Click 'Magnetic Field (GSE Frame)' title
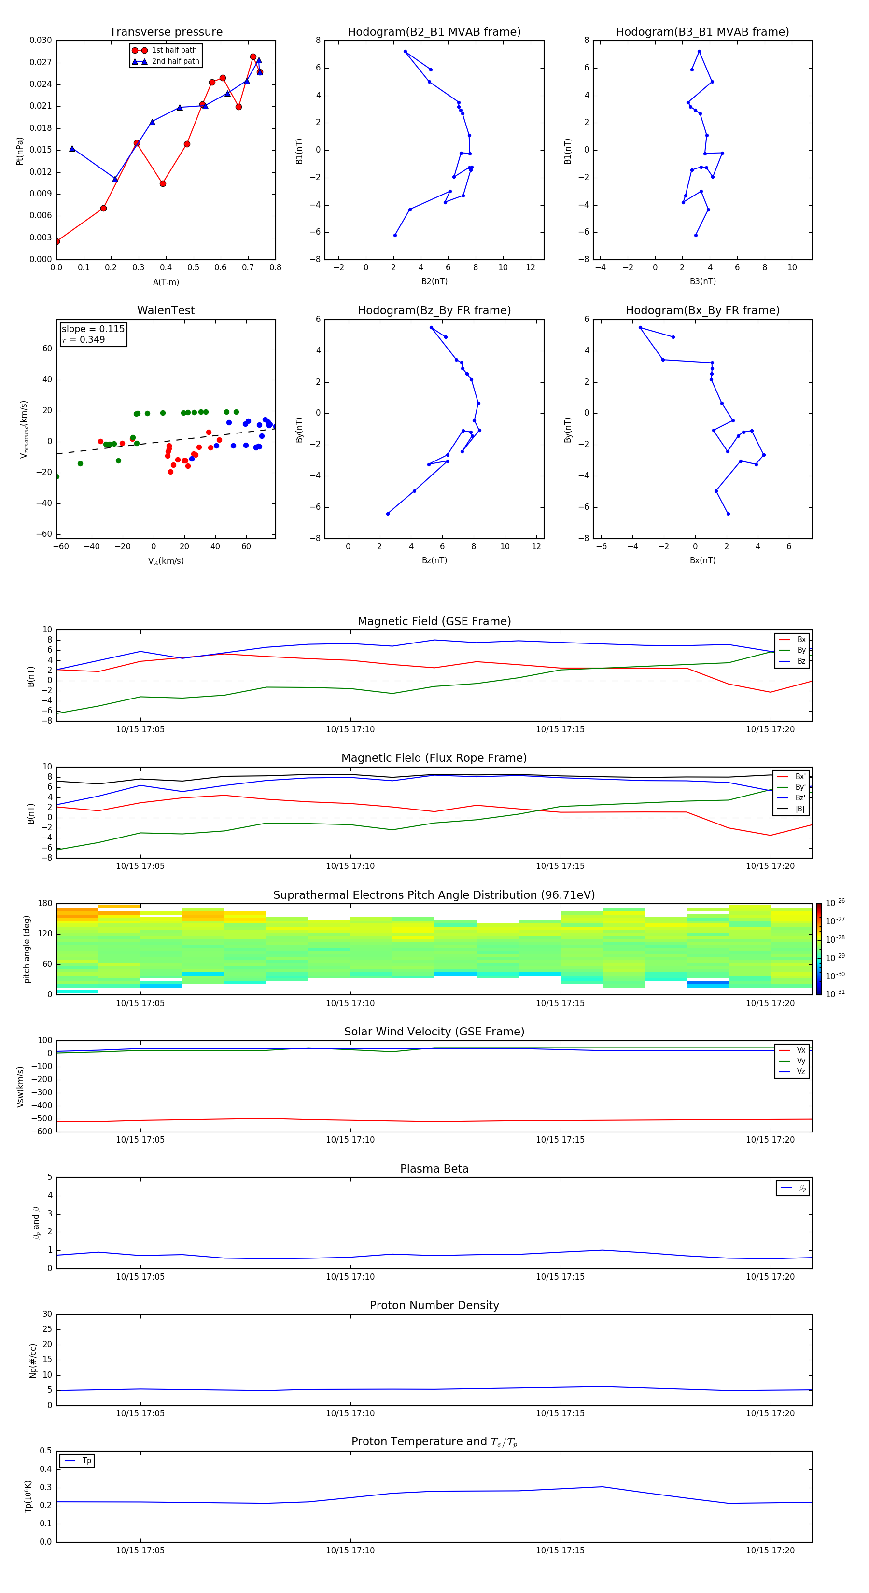This screenshot has width=869, height=1593. (434, 621)
